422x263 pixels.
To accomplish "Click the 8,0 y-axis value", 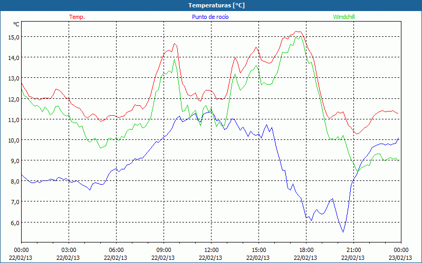I will point(15,181).
